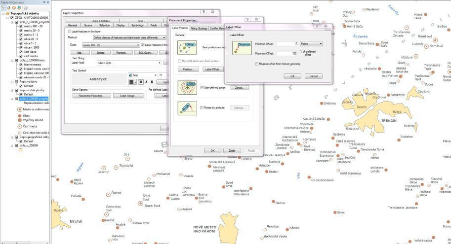This screenshot has height=244, width=451.
Task: Select List By Visibility icon in Table Of Contents
Action: (14, 8)
